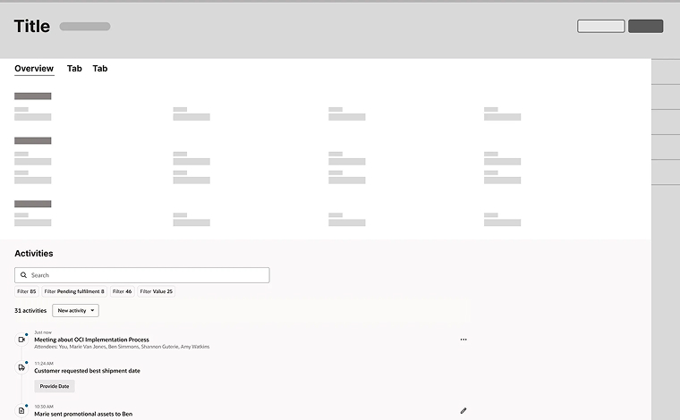Focus the Activities search field
The height and width of the screenshot is (420, 680).
pyautogui.click(x=141, y=275)
